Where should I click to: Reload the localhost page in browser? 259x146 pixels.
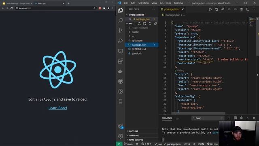(x=12, y=8)
